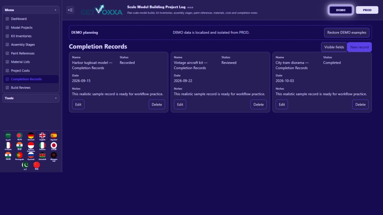
Task: Edit the Vintage aircraft kit record
Action: click(x=180, y=104)
